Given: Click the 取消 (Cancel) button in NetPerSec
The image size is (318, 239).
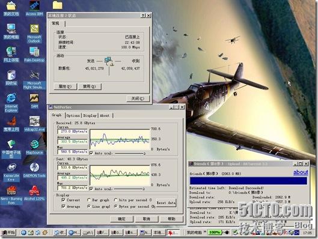Looking at the screenshot, I should (147, 219).
